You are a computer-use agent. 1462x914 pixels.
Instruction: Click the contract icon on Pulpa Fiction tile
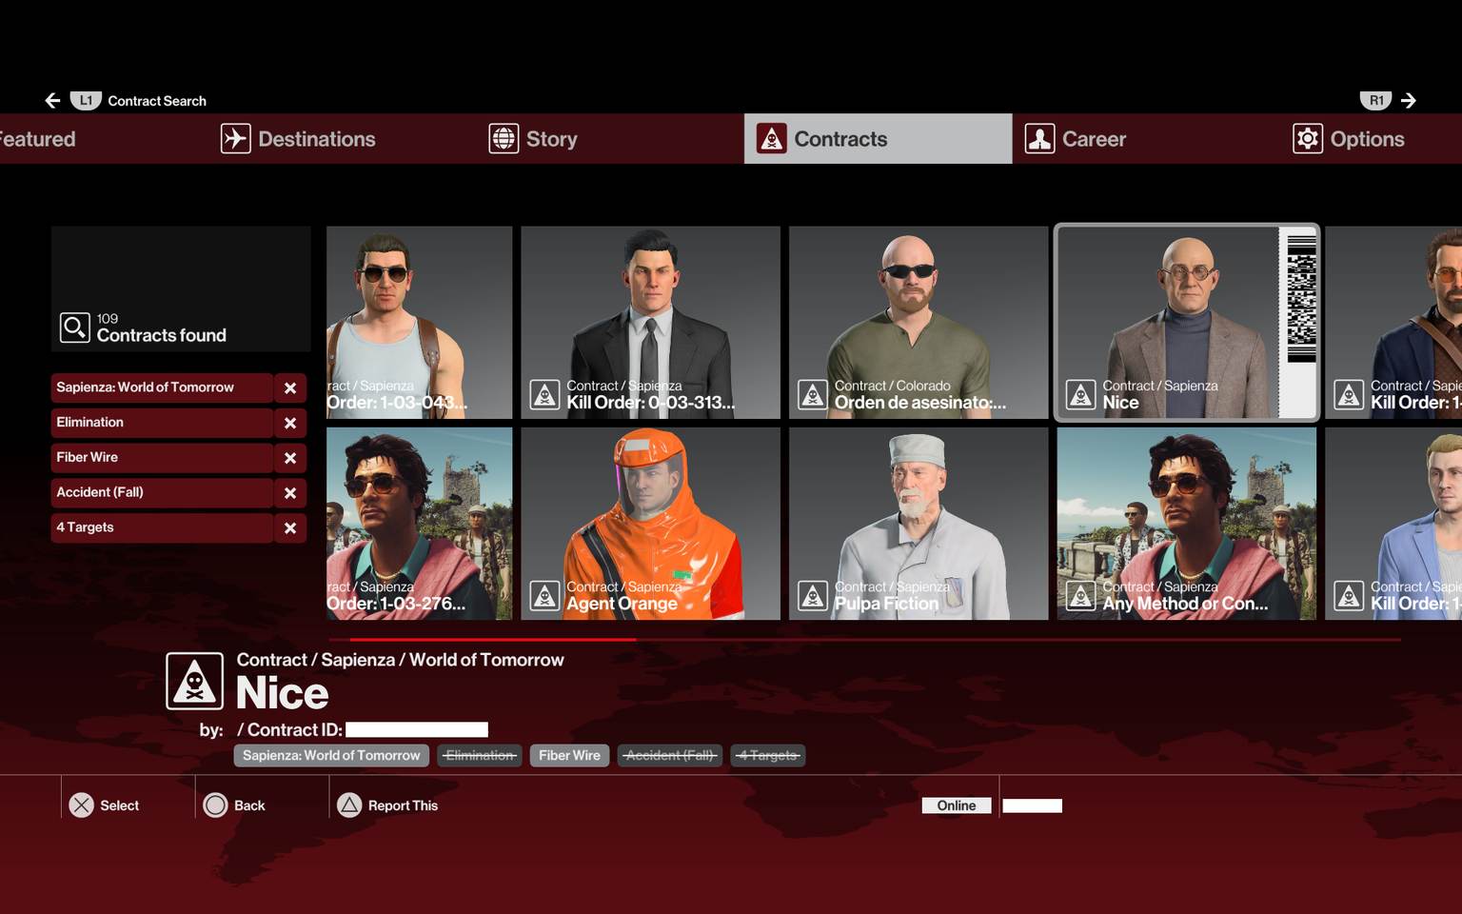(813, 596)
